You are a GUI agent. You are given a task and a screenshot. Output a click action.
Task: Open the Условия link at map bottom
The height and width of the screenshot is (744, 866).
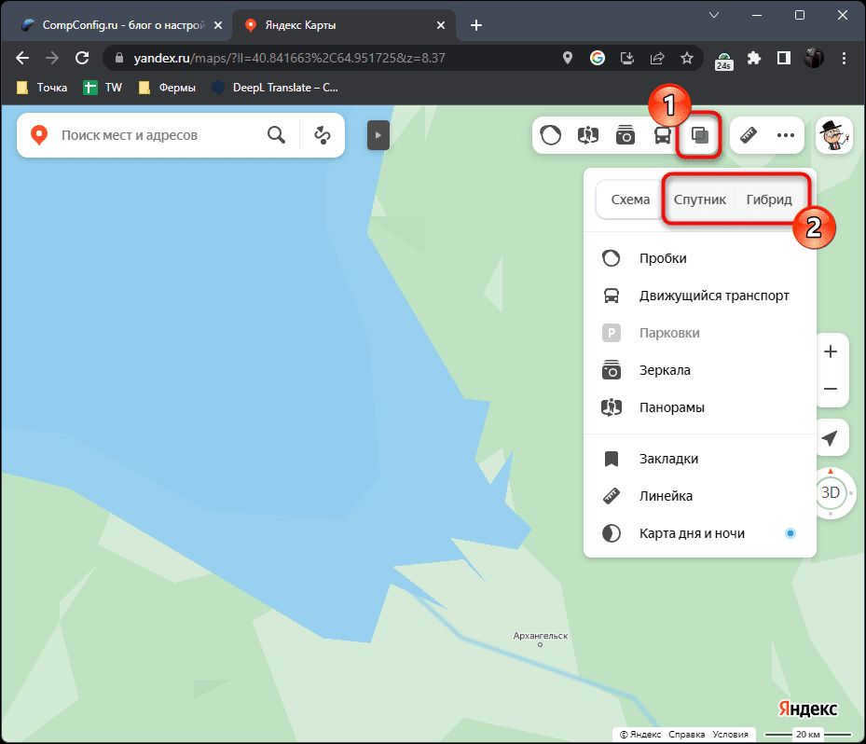(x=730, y=734)
